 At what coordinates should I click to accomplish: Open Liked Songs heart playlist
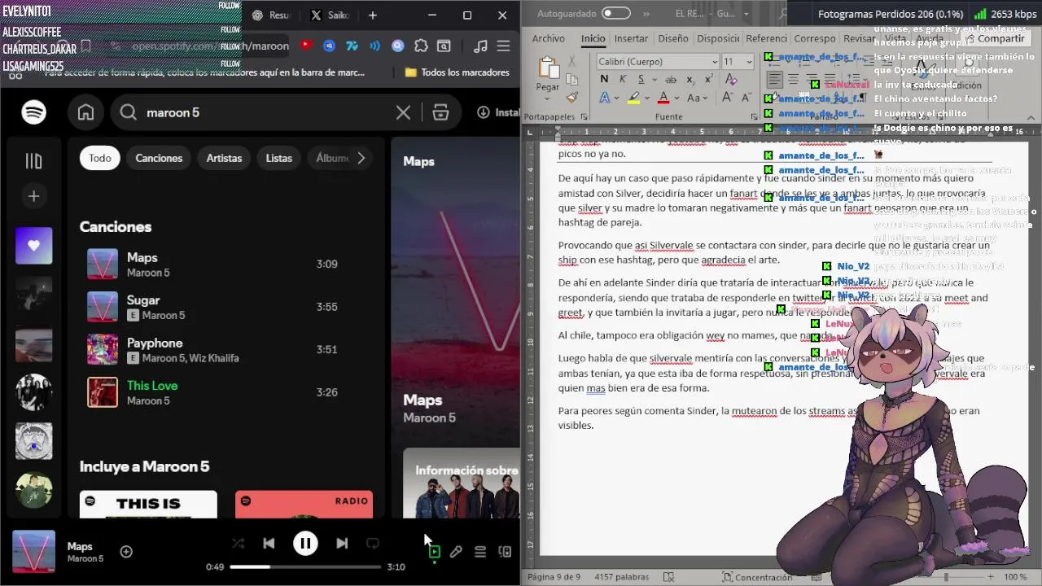[33, 245]
